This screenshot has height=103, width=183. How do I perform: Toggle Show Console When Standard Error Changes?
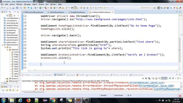tap(166, 78)
